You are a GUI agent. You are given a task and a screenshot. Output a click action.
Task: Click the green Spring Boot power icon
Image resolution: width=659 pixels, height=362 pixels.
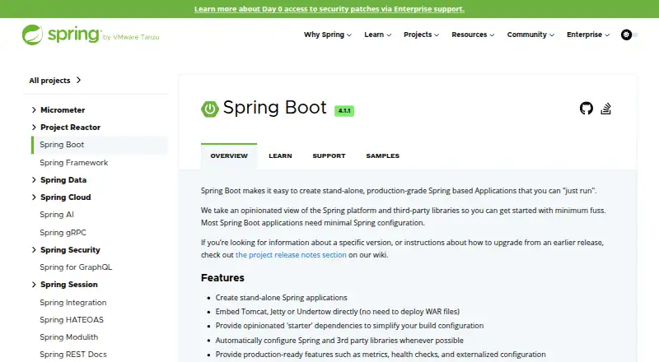point(210,109)
